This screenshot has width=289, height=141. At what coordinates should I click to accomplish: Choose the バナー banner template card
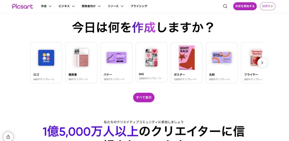(116, 63)
